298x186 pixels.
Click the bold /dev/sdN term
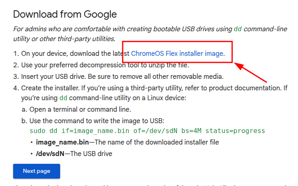click(x=50, y=154)
